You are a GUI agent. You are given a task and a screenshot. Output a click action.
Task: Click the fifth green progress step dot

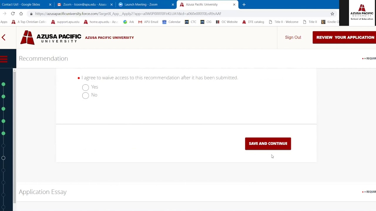(x=3, y=134)
